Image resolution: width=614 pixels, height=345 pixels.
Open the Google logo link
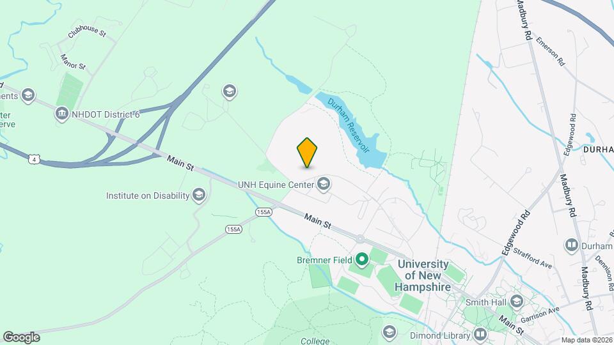tap(21, 337)
